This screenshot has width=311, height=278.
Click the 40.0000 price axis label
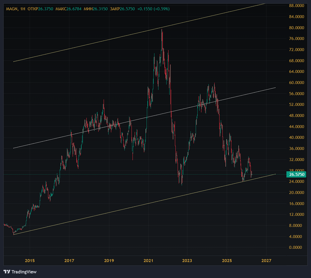296,137
